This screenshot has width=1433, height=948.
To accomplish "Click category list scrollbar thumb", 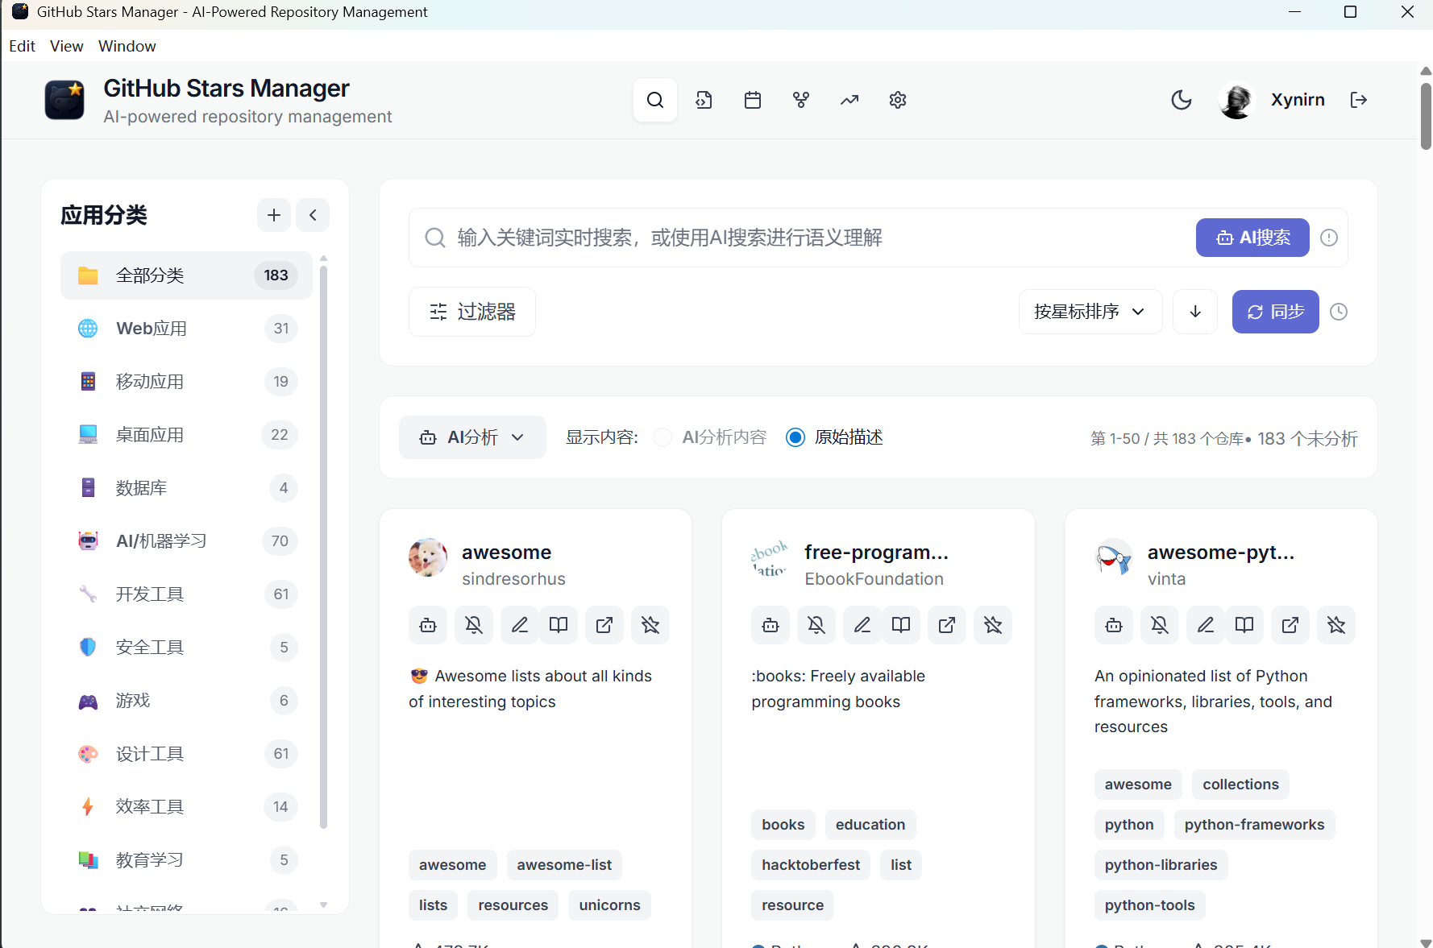I will (x=323, y=546).
